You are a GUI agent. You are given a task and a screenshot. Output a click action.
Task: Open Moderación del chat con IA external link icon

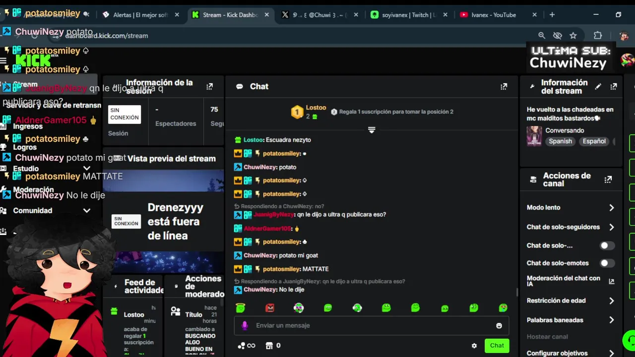coord(611,281)
